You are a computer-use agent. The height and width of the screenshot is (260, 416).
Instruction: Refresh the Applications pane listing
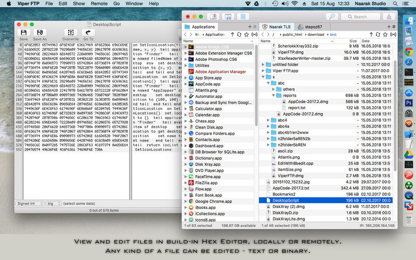click(238, 34)
